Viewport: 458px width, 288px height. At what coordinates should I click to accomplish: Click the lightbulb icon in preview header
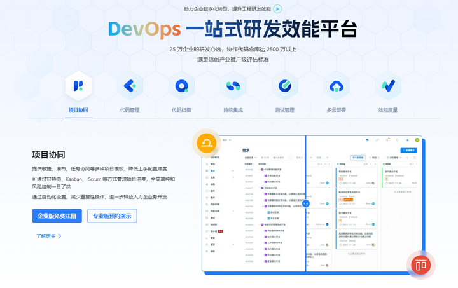pos(397,140)
